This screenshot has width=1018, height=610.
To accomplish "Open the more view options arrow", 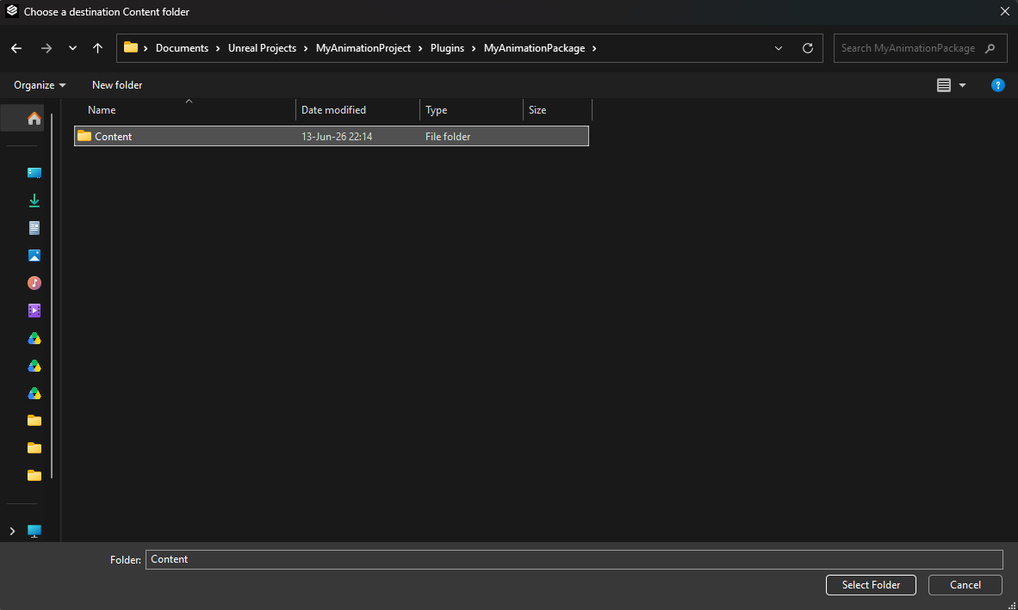I will click(x=962, y=85).
